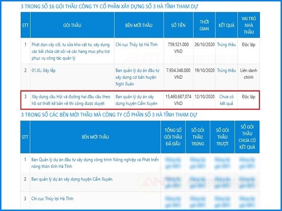Click the amount '7.934.348.000 VND'
Viewport: 282px width, 211px height.
click(178, 74)
